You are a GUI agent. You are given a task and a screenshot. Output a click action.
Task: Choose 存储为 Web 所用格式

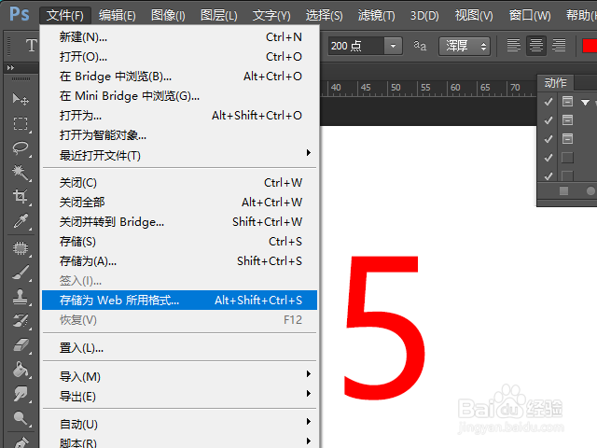179,301
